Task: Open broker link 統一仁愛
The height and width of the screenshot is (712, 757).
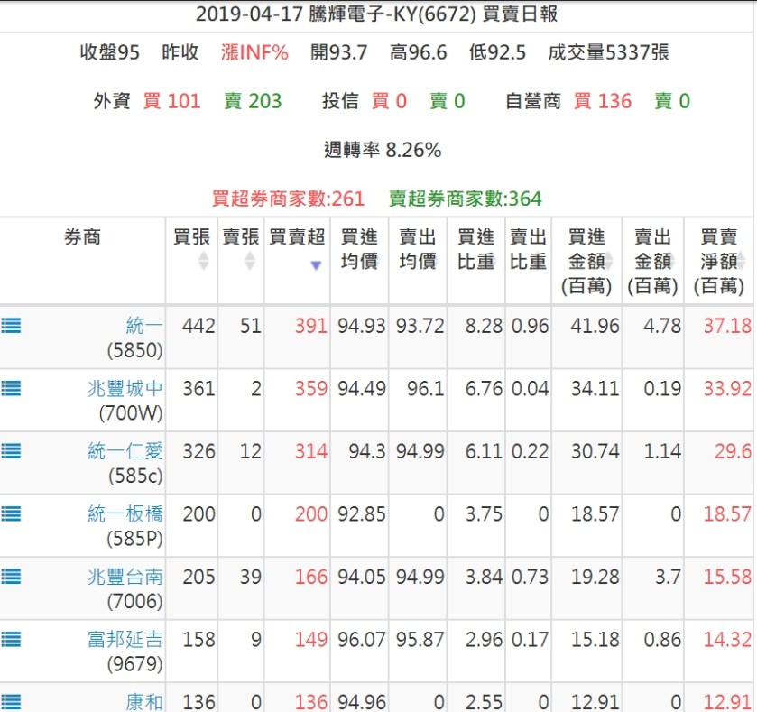Action: [125, 451]
